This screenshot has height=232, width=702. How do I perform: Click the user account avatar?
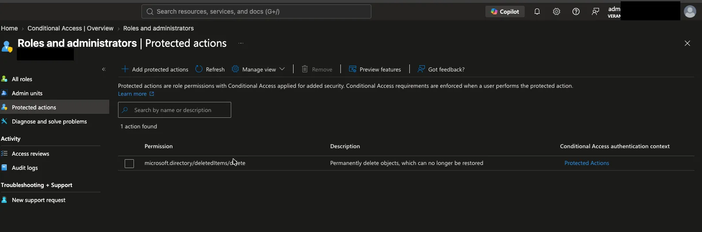click(690, 11)
